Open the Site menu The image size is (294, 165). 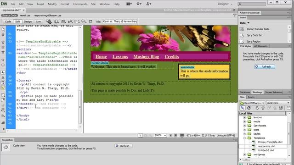[93, 4]
